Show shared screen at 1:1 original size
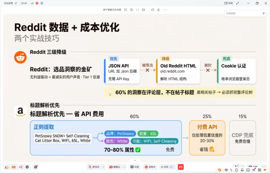 point(143,10)
